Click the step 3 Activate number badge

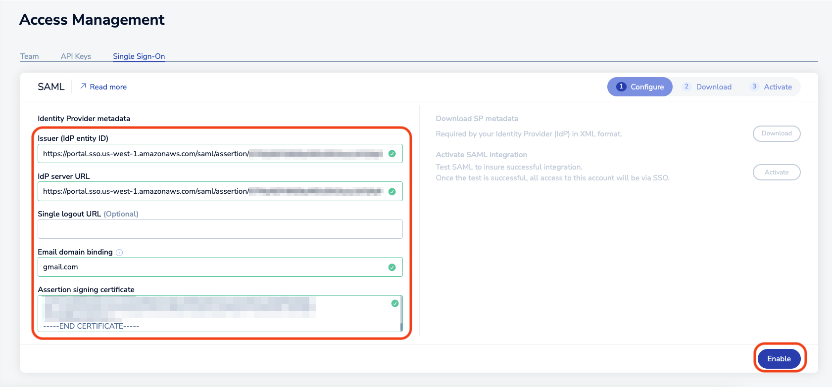coord(754,86)
